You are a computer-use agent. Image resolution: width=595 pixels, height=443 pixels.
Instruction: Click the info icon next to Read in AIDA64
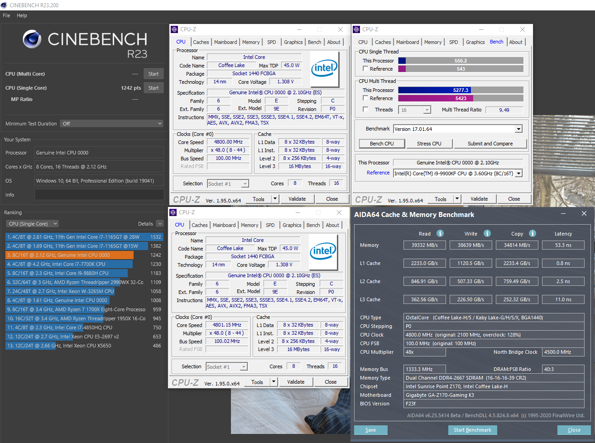coord(440,233)
